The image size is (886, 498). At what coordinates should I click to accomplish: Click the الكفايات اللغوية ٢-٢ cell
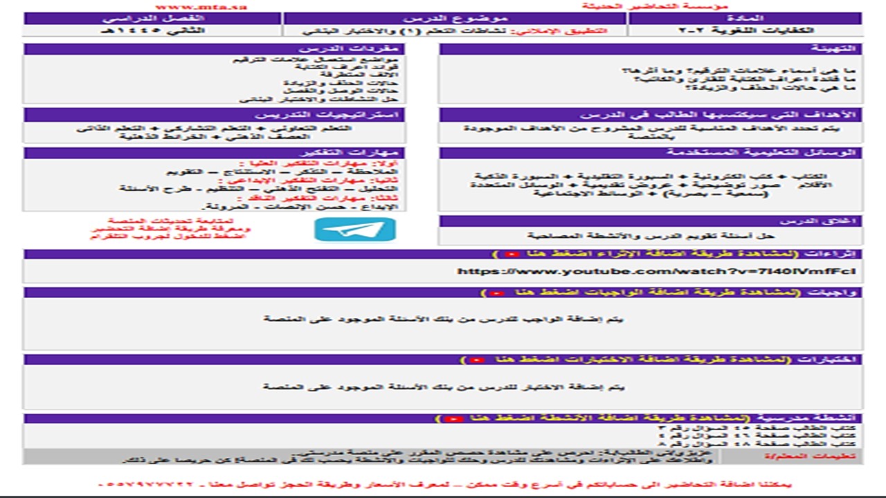point(746,31)
